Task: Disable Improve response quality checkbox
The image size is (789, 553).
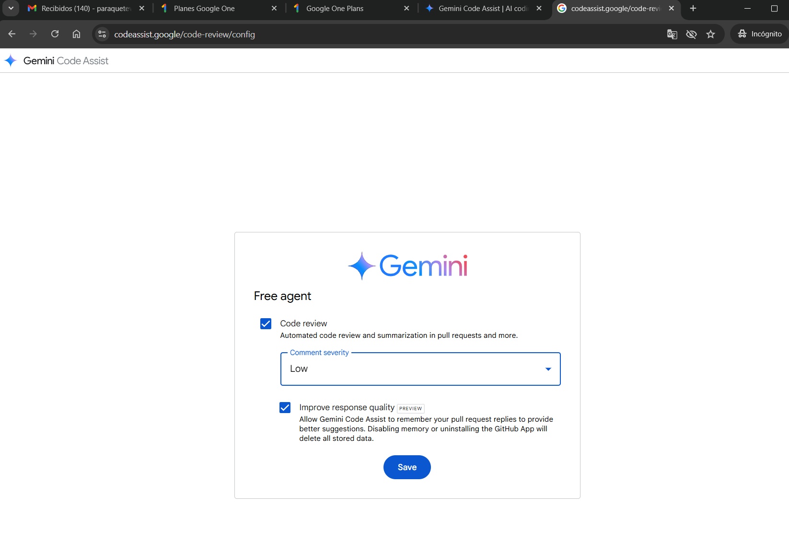Action: coord(285,408)
